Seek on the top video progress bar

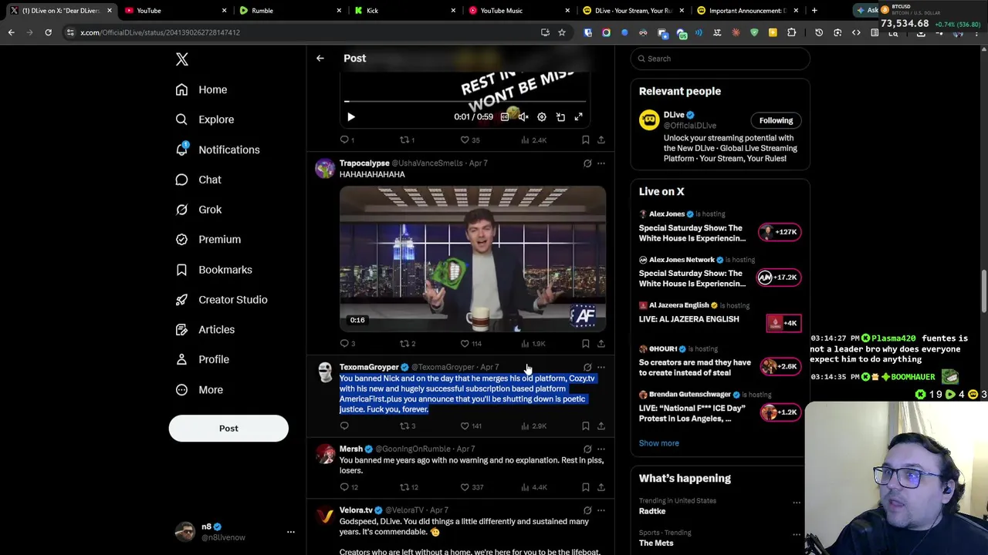[465, 101]
